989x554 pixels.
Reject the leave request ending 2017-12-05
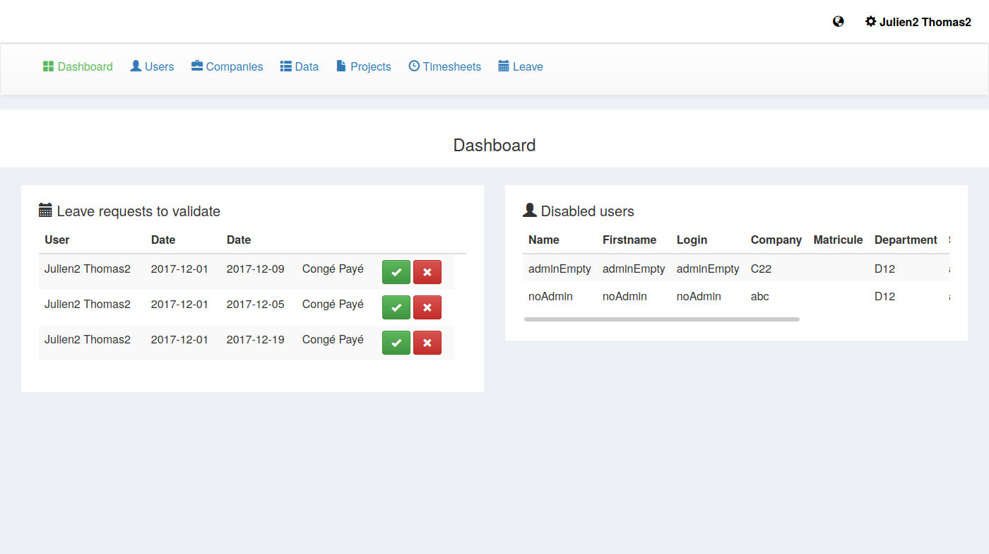[427, 307]
